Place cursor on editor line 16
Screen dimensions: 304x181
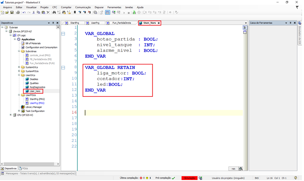pos(138,113)
